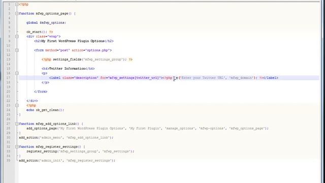Viewport: 325px width, 183px height.
Task: Collapse the form element fold on line 11
Action: (x=17, y=50)
